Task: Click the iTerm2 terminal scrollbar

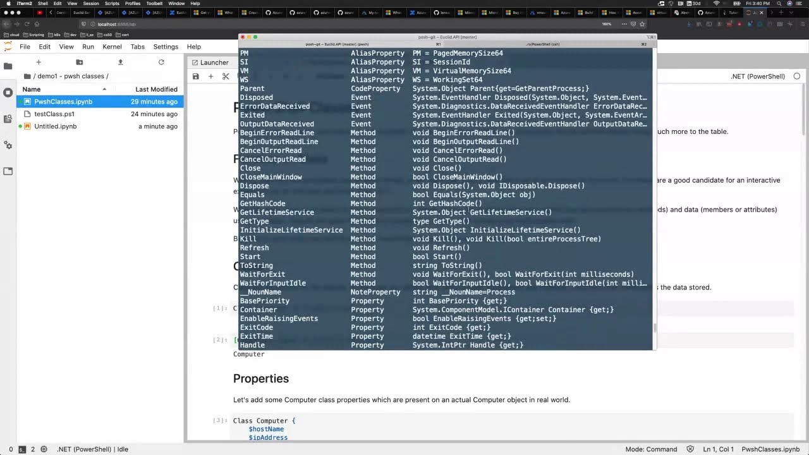Action: click(654, 328)
